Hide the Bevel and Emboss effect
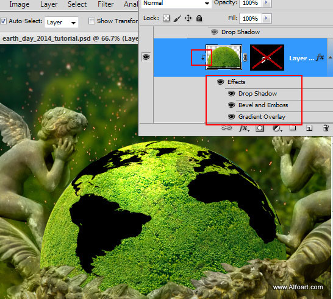The image size is (333, 299). tap(231, 105)
